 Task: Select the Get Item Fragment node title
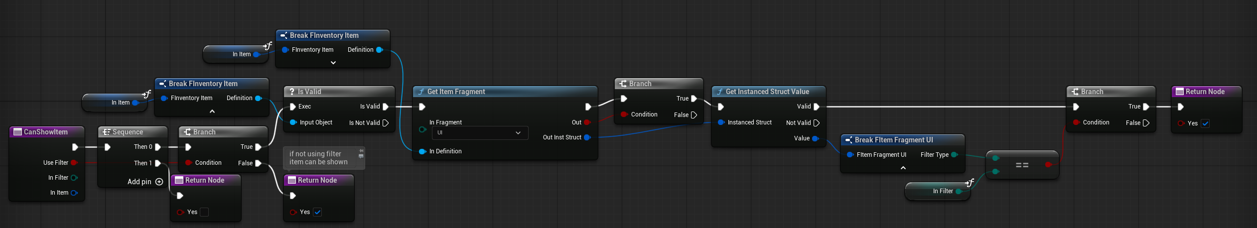click(x=456, y=92)
